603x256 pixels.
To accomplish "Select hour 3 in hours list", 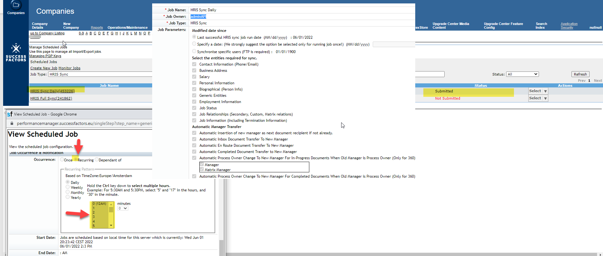I will [100, 217].
